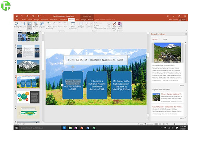Image resolution: width=202 pixels, height=144 pixels.
Task: Run the Spelling check in the ribbon
Action: 16,24
